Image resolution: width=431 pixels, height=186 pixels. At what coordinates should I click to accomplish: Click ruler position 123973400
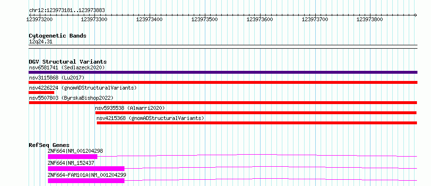[x=149, y=19]
